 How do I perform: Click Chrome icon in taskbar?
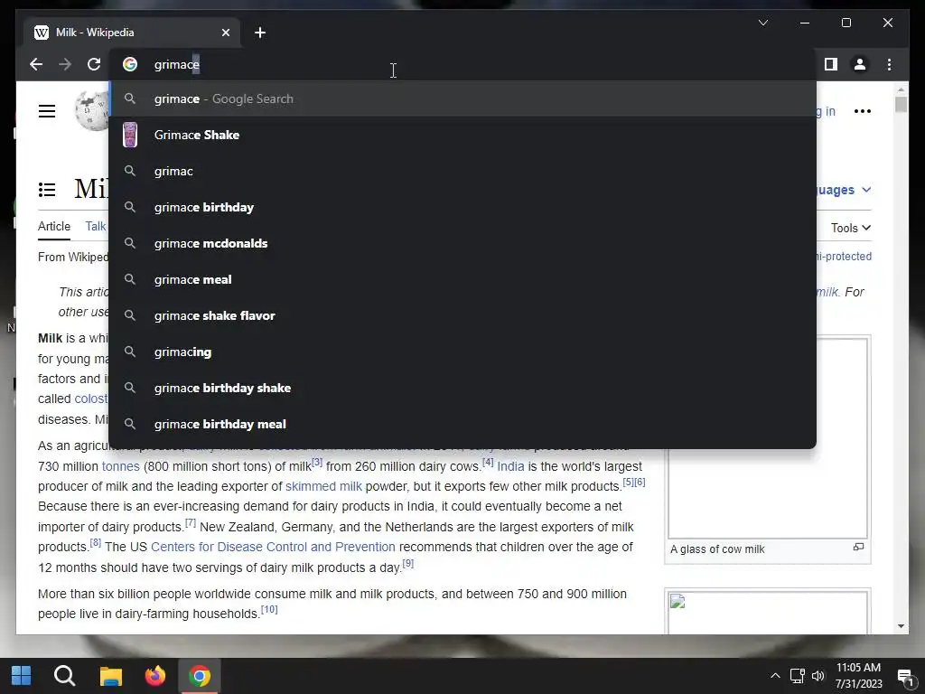pos(200,676)
